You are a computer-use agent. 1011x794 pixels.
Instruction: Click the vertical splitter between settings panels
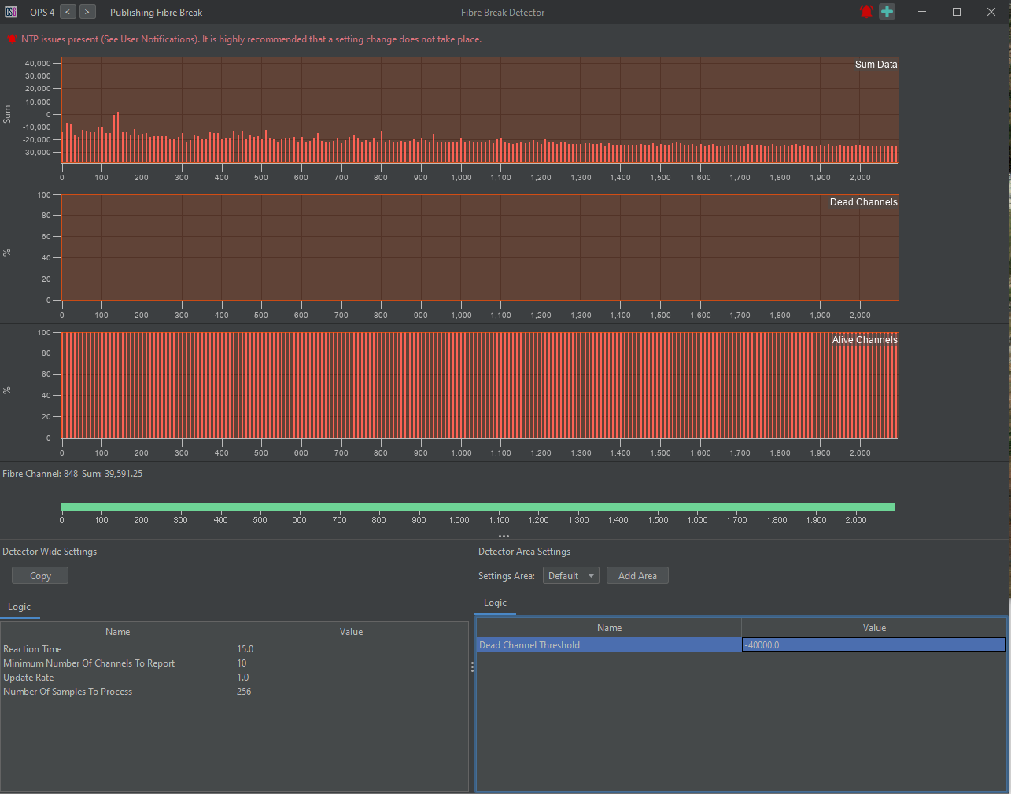pos(472,667)
